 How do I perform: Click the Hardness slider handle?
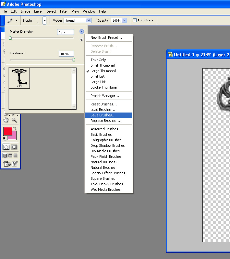click(x=74, y=59)
